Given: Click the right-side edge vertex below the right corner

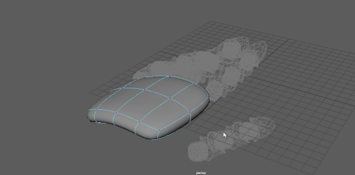Looking at the screenshot, I should pos(190,113).
